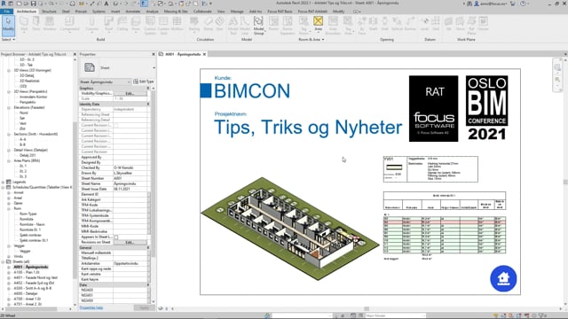Click the blue home button on the sheet
The image size is (568, 319).
(x=503, y=278)
